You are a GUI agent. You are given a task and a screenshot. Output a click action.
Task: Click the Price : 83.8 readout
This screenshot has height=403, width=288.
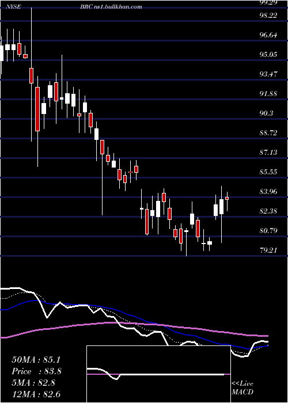(37, 371)
